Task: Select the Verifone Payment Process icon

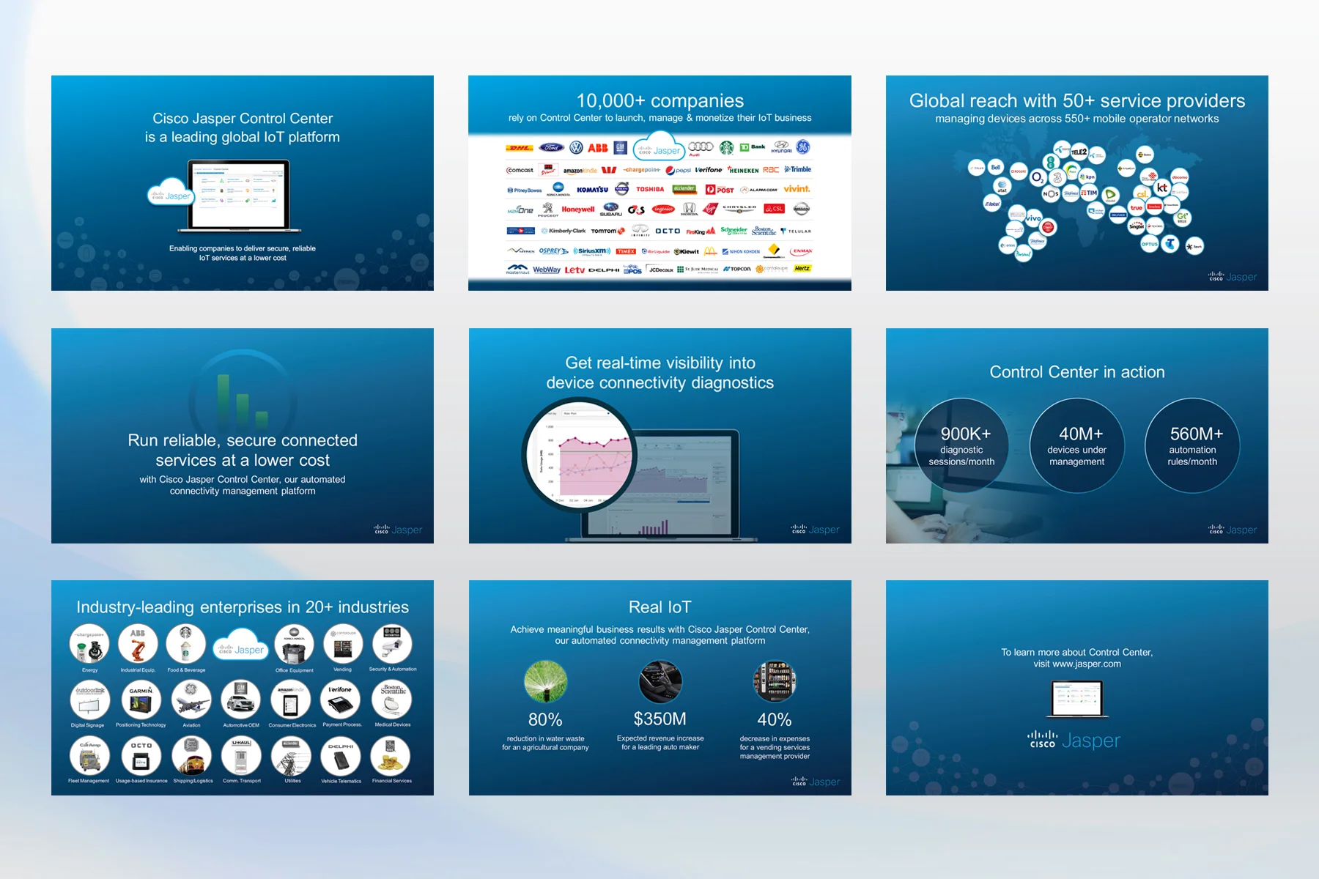Action: 340,700
